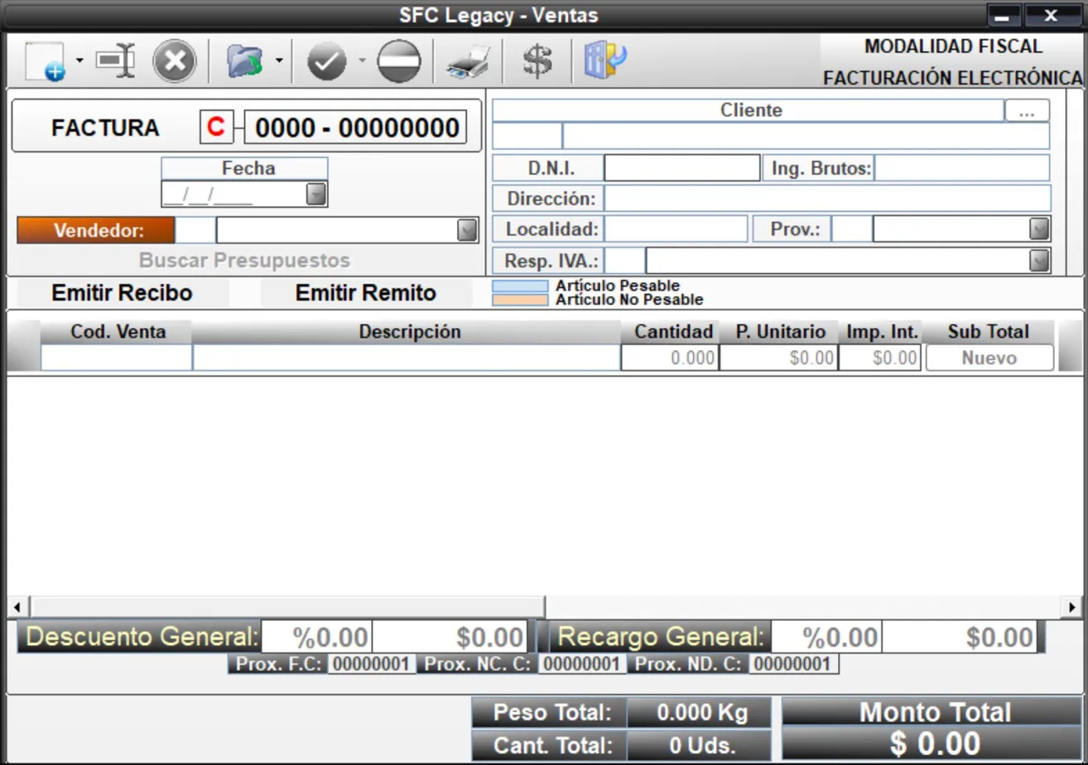The image size is (1088, 765).
Task: Click the Cliente browse ellipsis button
Action: pos(1027,111)
